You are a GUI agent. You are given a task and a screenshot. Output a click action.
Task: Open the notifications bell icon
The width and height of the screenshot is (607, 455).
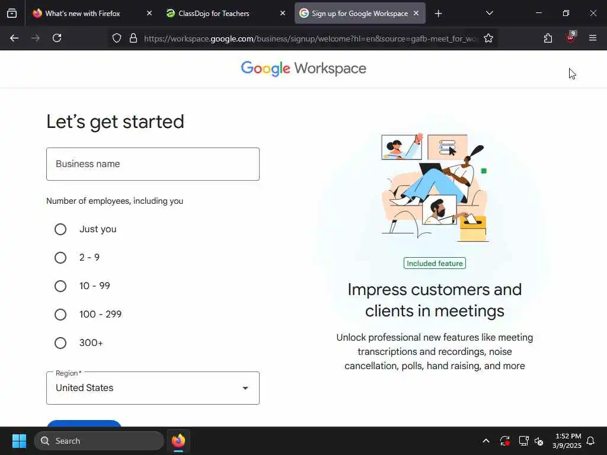click(591, 441)
